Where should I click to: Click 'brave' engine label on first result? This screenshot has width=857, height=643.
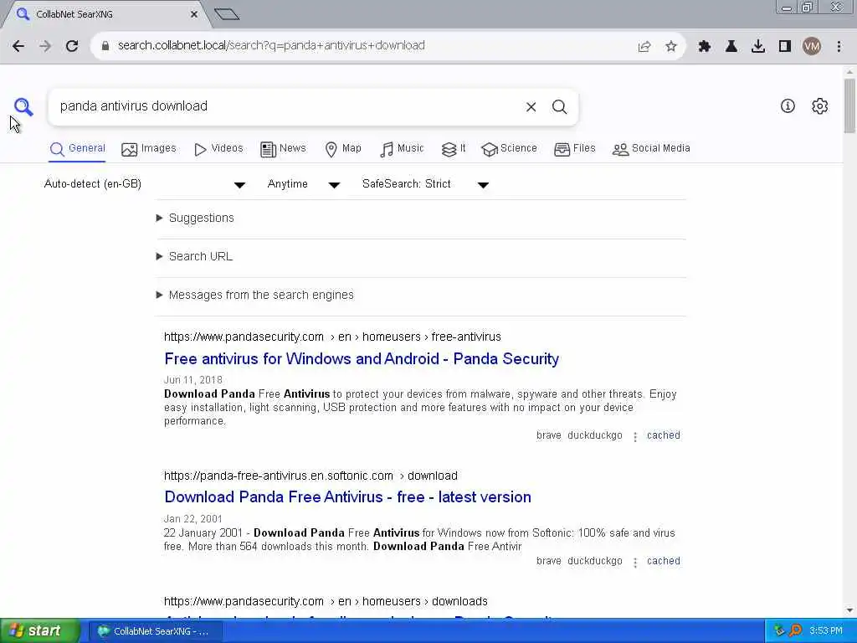(x=549, y=435)
